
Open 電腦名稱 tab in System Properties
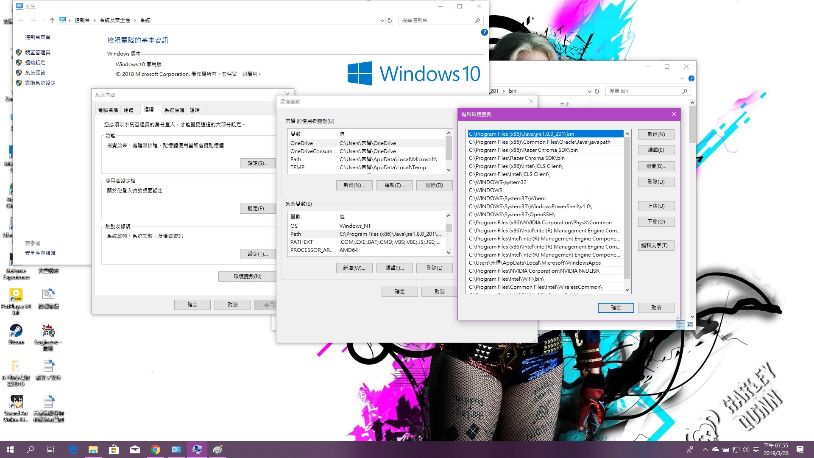point(108,110)
